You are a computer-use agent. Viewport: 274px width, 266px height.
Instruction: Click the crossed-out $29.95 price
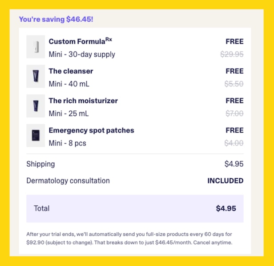pyautogui.click(x=232, y=54)
